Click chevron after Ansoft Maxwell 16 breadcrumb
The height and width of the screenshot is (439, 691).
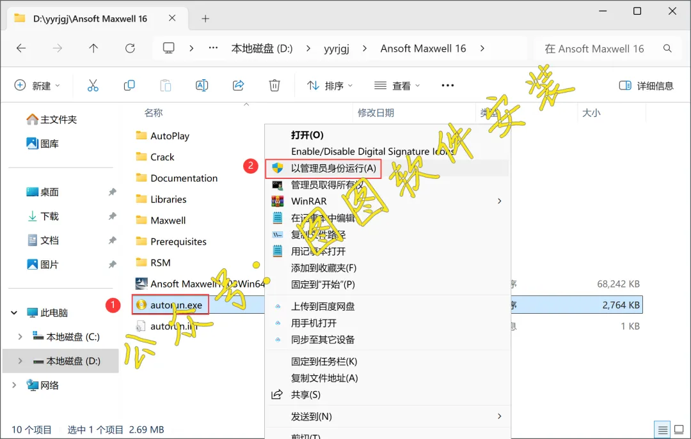482,48
